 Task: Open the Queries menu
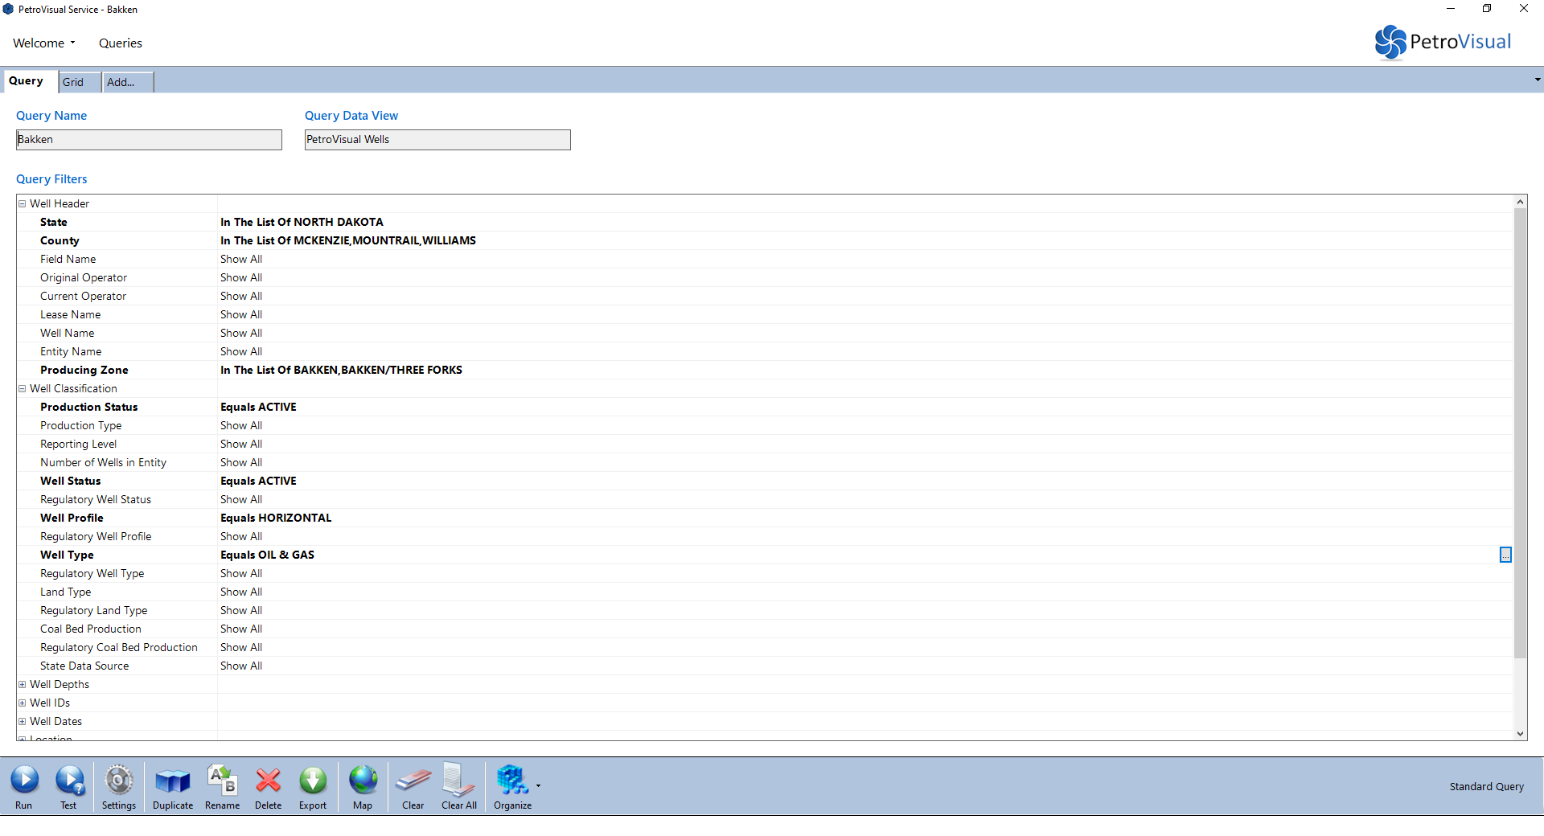tap(121, 43)
